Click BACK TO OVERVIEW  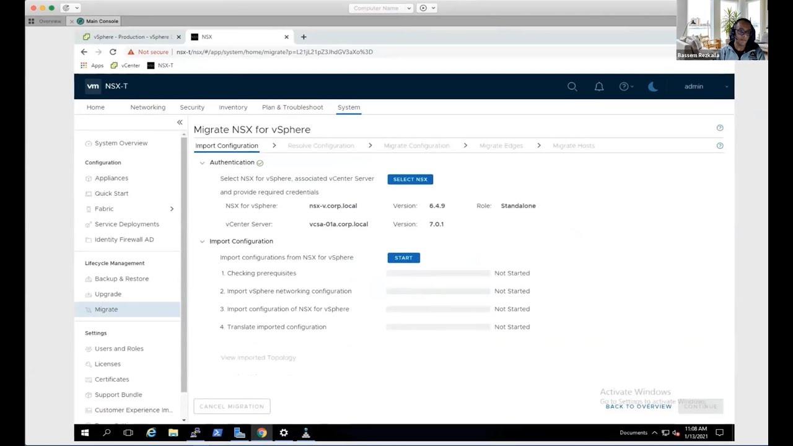[x=639, y=406]
